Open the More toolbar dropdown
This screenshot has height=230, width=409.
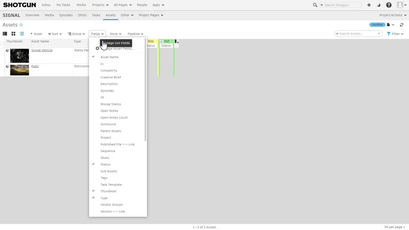pos(115,34)
